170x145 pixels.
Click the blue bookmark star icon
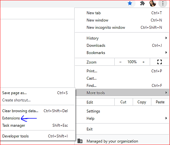pyautogui.click(x=130, y=3)
